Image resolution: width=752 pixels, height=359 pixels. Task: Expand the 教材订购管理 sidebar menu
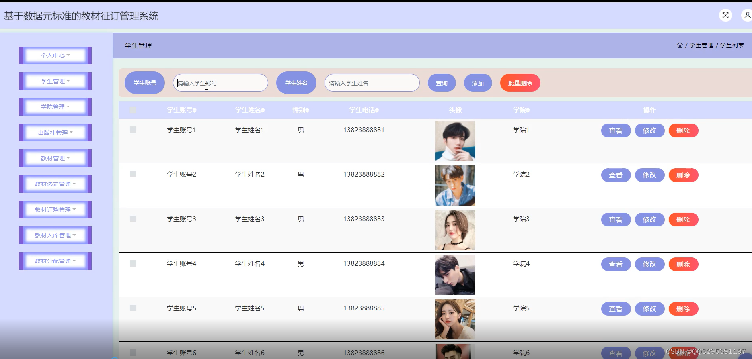(55, 210)
